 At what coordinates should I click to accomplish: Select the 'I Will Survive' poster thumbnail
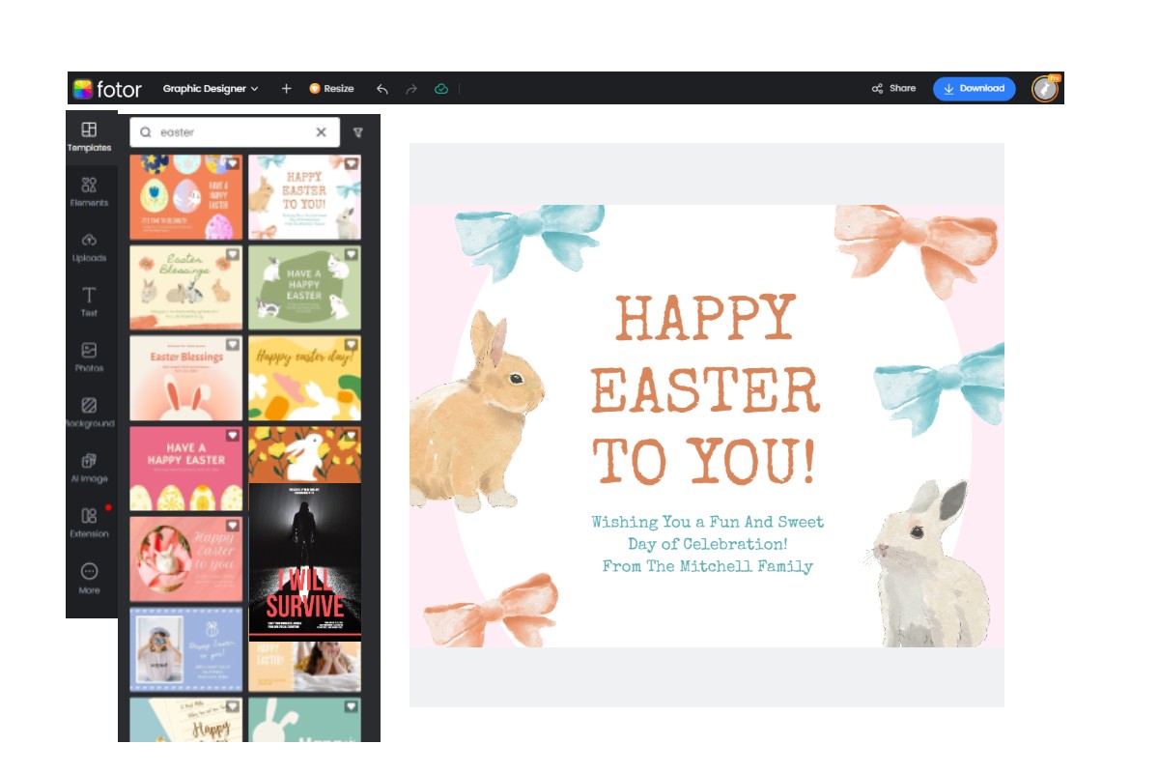pos(304,562)
